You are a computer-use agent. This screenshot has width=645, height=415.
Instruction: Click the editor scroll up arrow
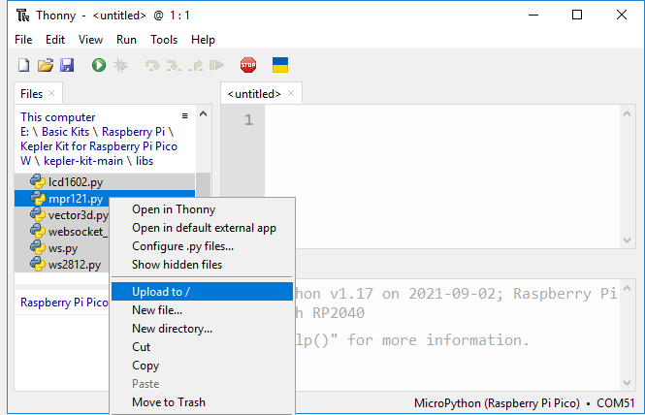coord(627,113)
